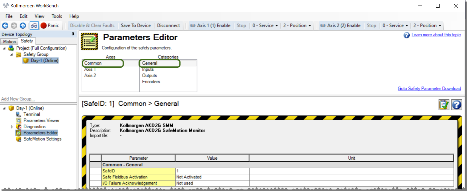Image resolution: width=467 pixels, height=191 pixels.
Task: Open Axis 1 '2 - Position' dropdown
Action: pyautogui.click(x=297, y=26)
